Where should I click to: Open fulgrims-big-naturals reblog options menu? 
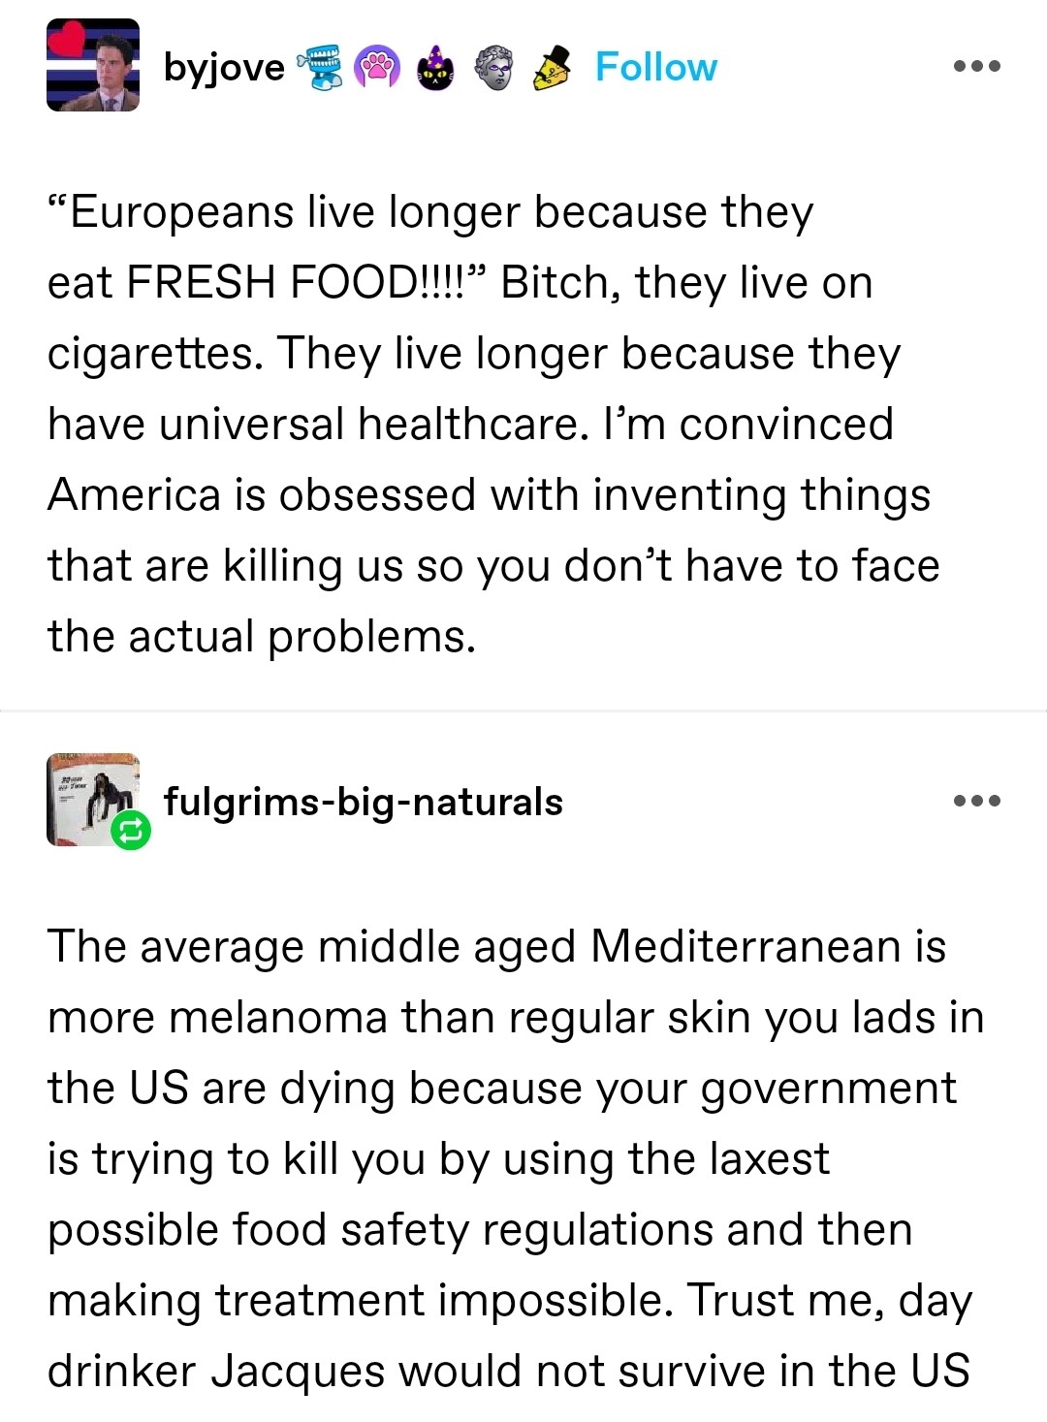976,802
